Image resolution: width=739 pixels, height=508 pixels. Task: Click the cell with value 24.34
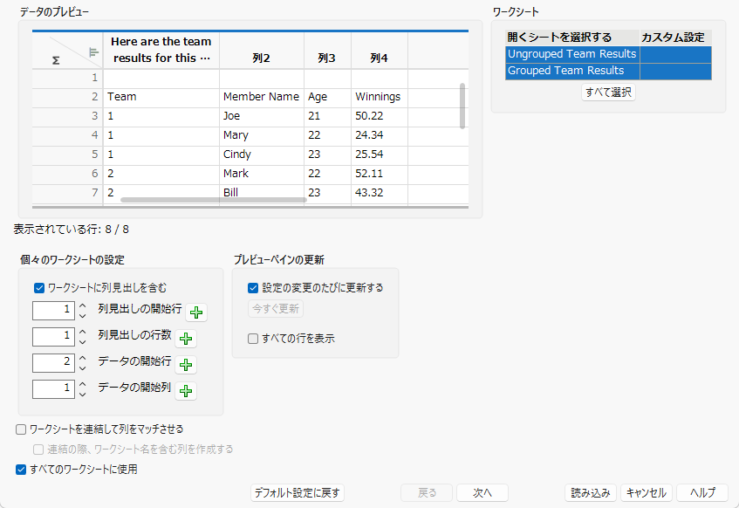point(379,135)
